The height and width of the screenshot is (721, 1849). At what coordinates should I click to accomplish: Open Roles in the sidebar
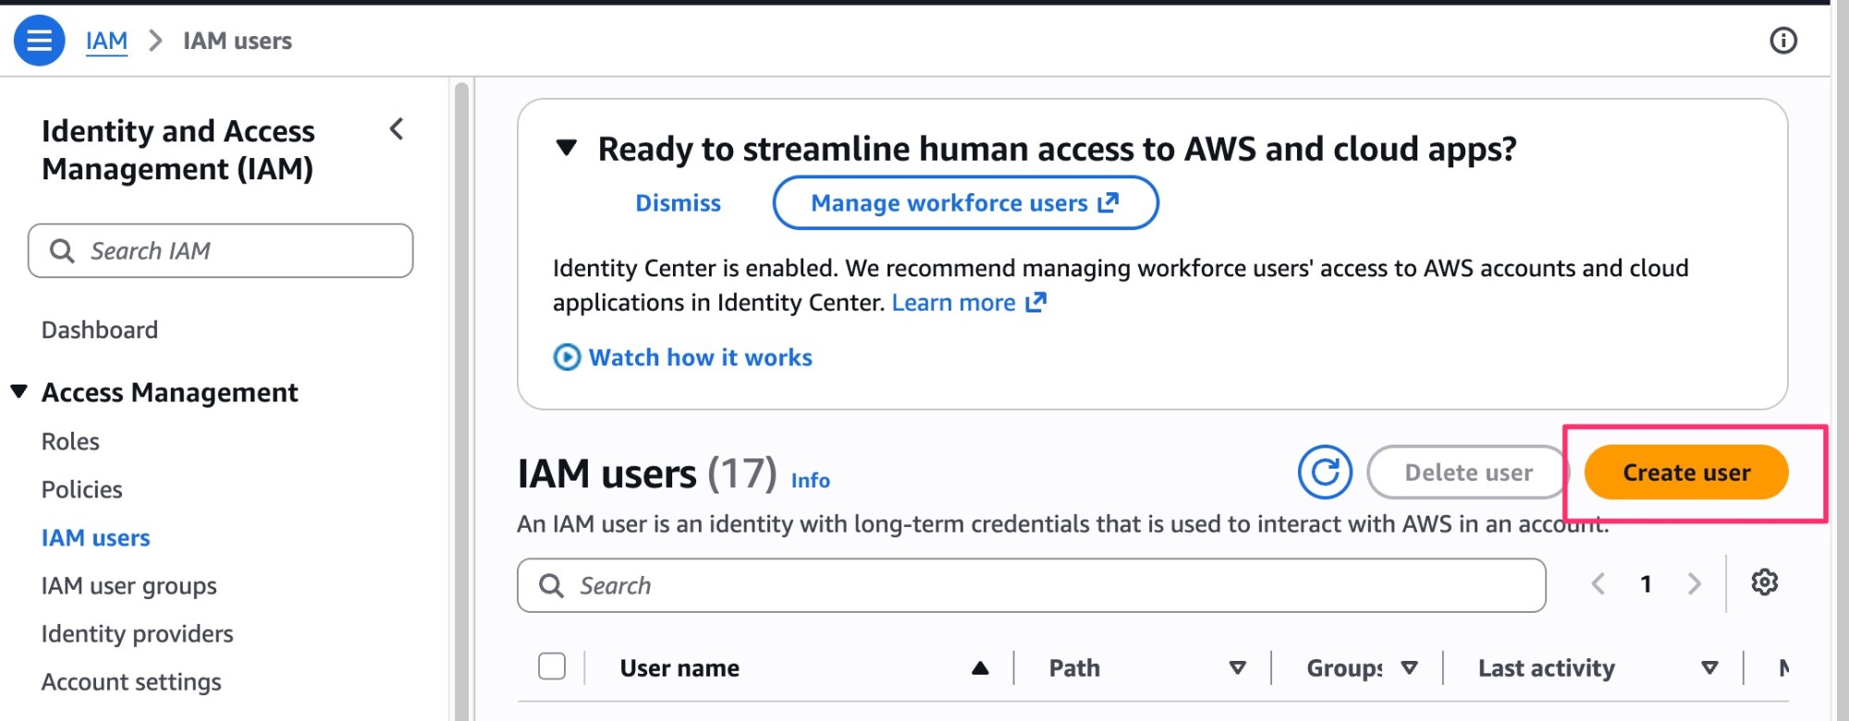click(x=70, y=442)
